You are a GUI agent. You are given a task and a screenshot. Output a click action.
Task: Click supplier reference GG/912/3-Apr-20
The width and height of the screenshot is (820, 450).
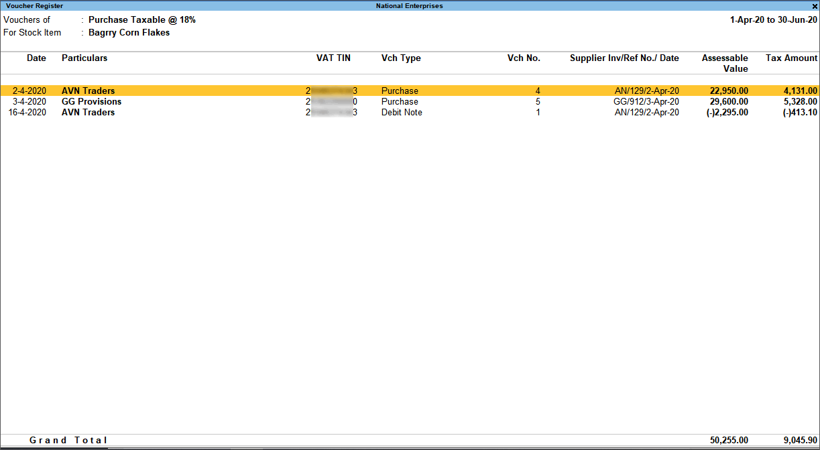(646, 101)
